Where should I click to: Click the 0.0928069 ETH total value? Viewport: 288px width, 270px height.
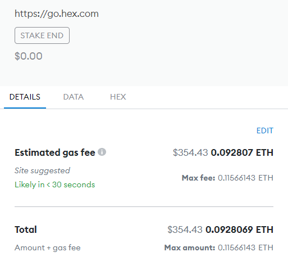click(x=239, y=229)
